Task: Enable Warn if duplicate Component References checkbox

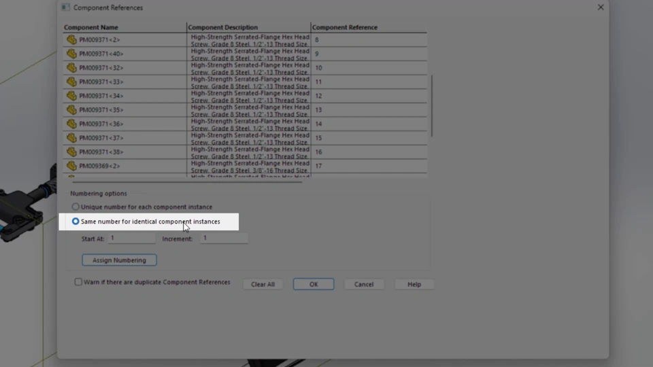Action: tap(78, 282)
